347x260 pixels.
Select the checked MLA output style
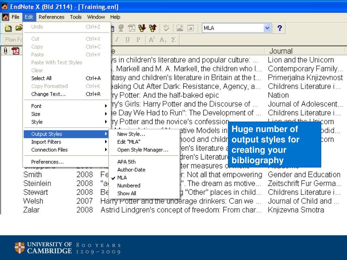pos(122,177)
